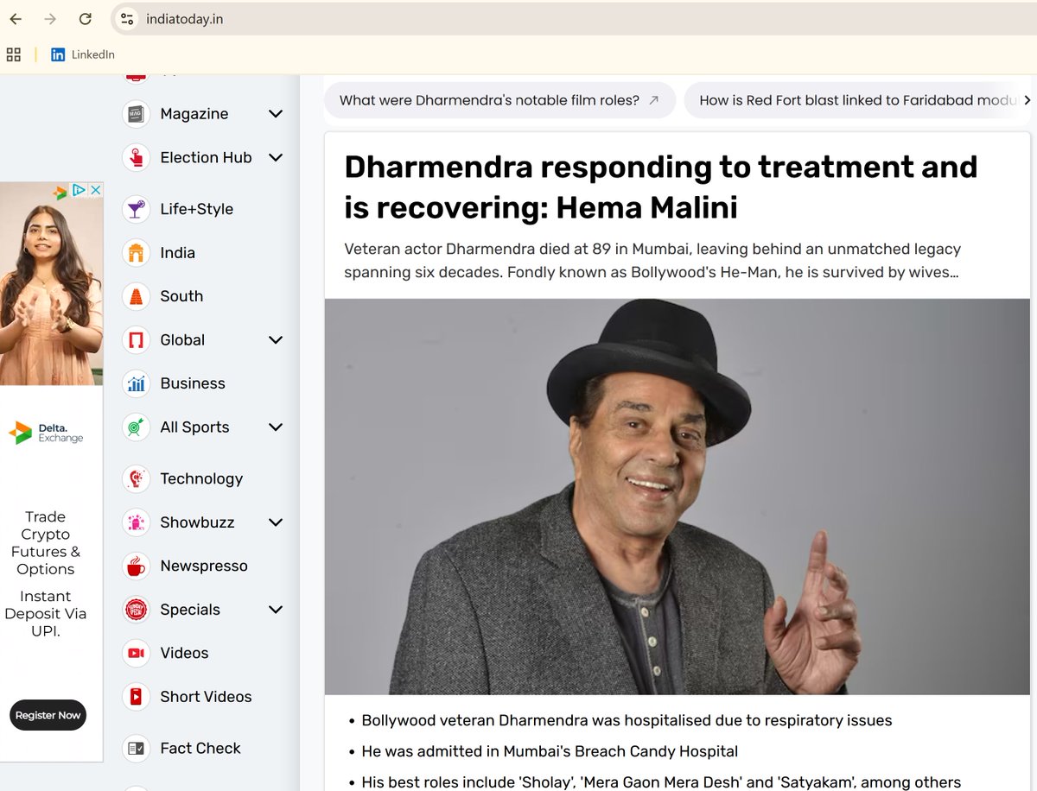
Task: Open 'What were Dharmendra's notable film roles?' suggestion
Action: [499, 100]
